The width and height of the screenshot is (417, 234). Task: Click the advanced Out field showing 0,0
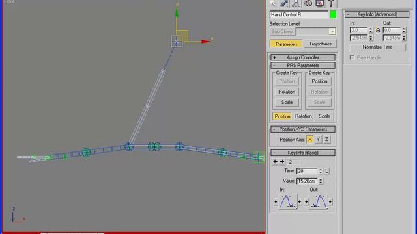(392, 31)
